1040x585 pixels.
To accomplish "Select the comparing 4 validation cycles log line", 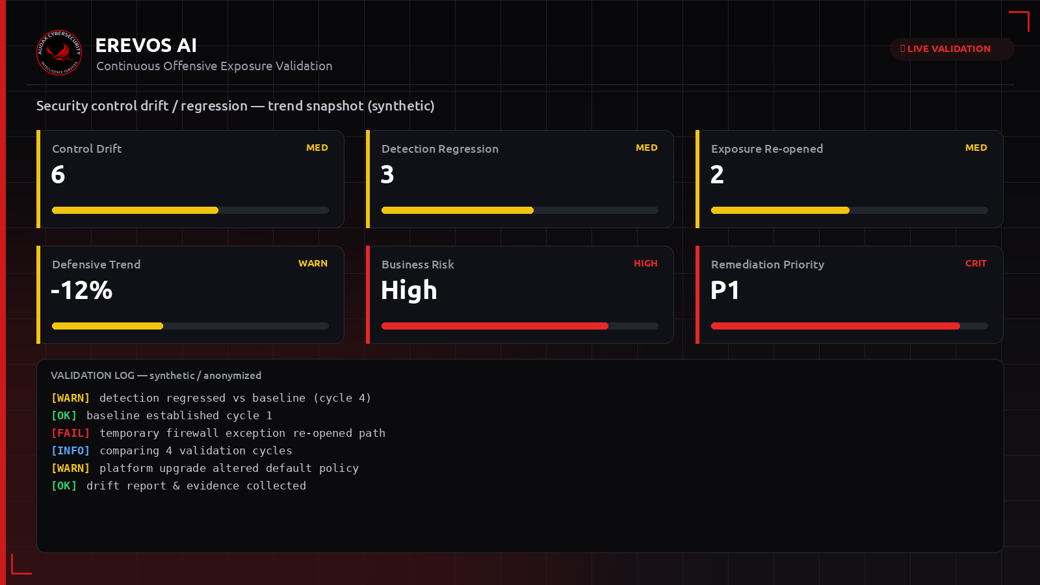I will tap(172, 450).
